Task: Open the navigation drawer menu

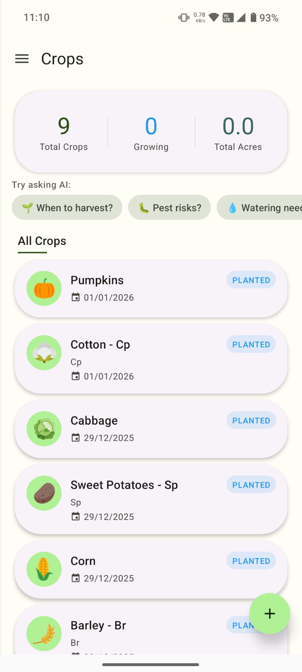Action: tap(22, 59)
